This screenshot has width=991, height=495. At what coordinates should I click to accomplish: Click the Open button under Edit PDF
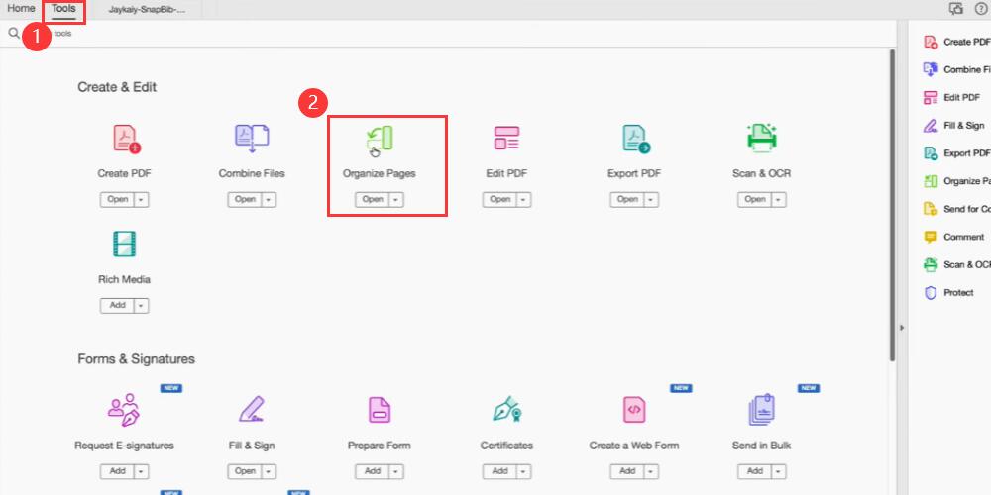[x=499, y=200]
